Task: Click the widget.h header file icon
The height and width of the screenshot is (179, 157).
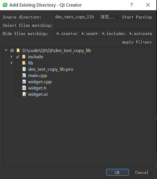Action: (x=24, y=88)
